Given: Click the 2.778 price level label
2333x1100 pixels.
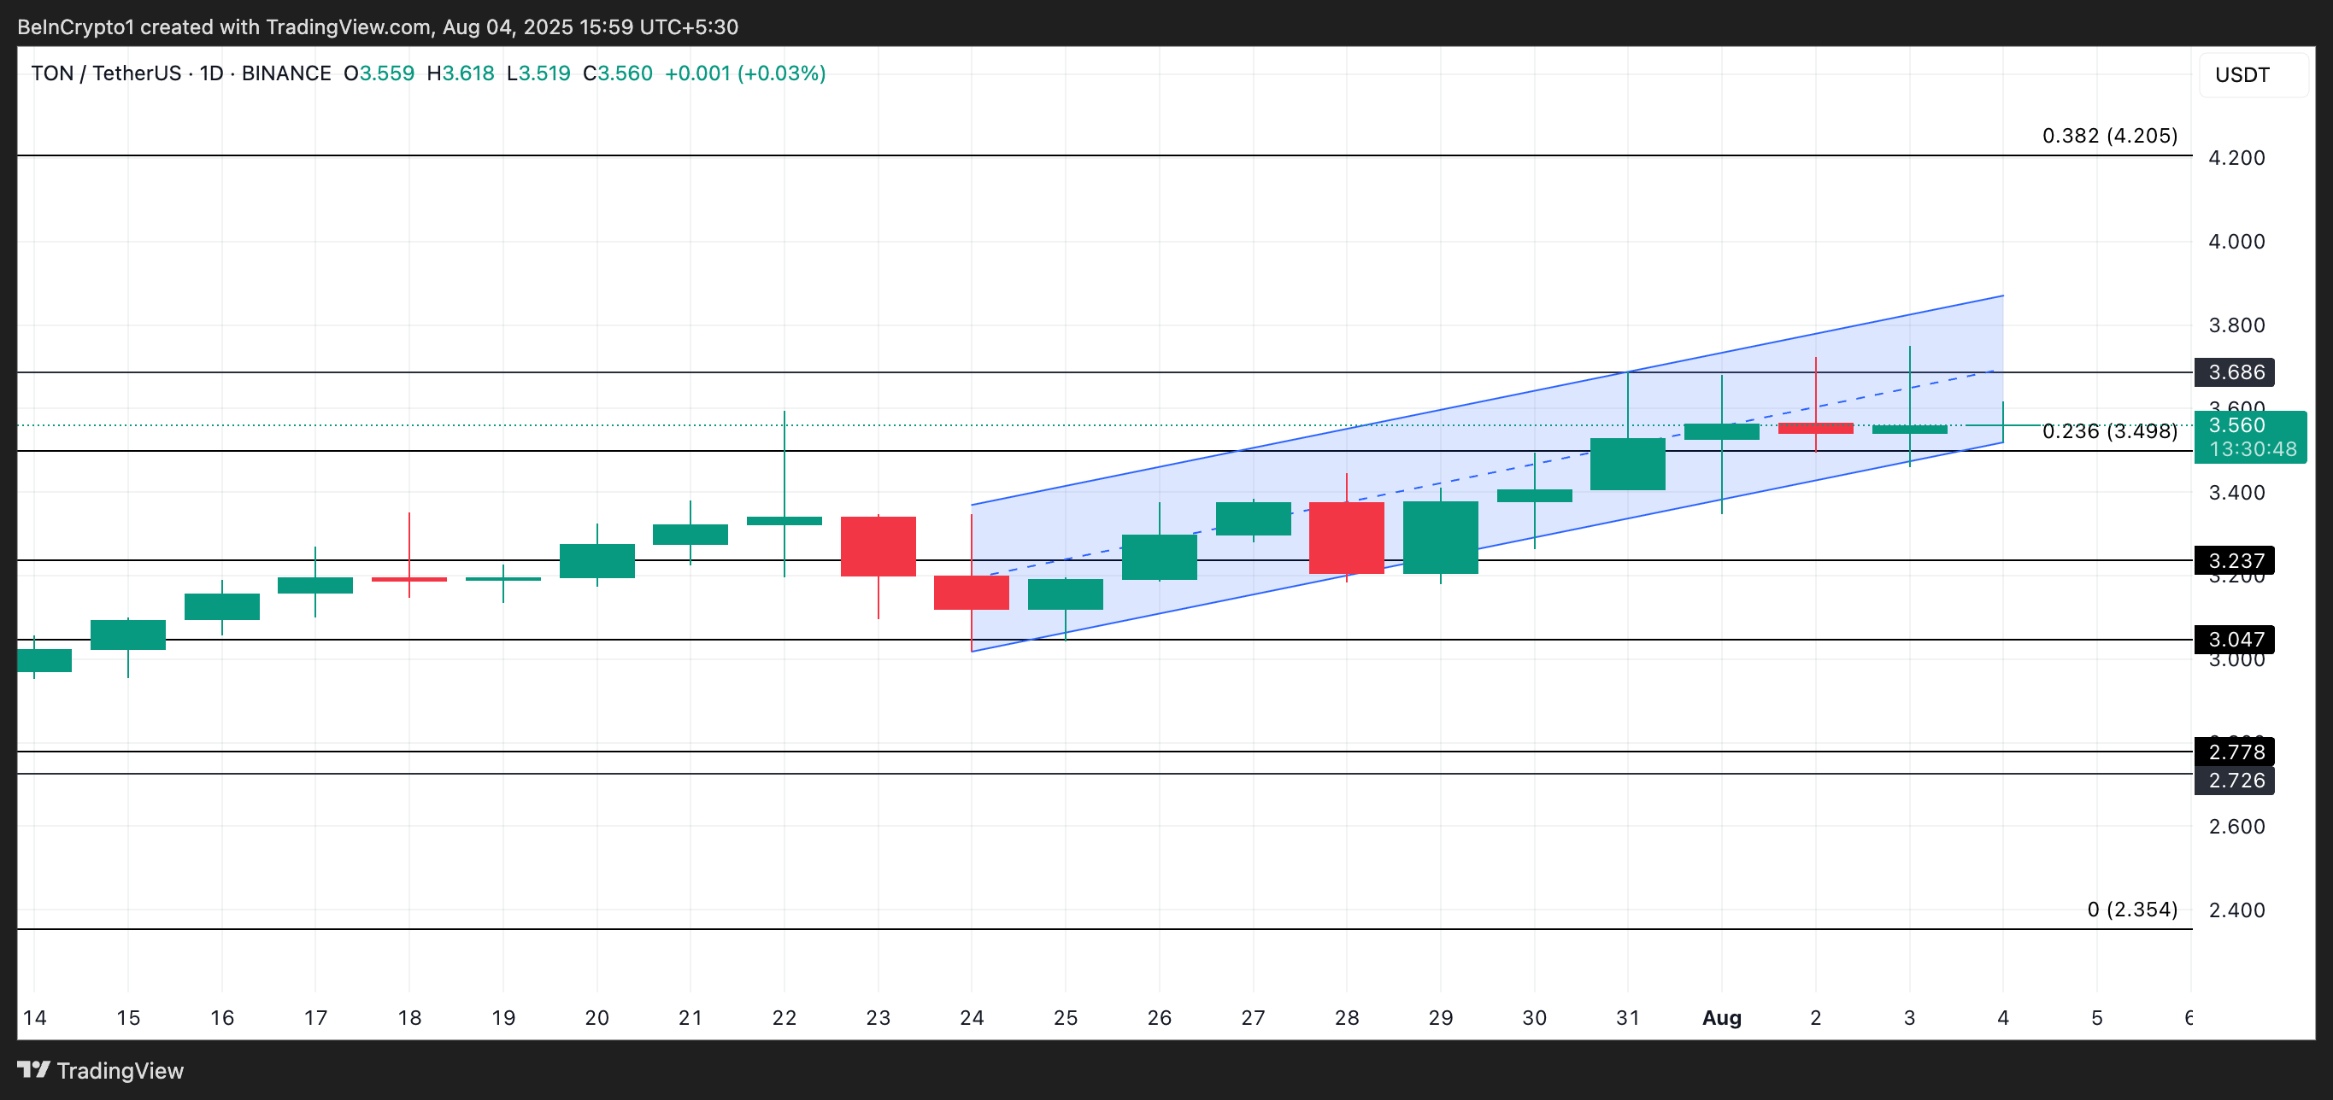Looking at the screenshot, I should (x=2236, y=752).
